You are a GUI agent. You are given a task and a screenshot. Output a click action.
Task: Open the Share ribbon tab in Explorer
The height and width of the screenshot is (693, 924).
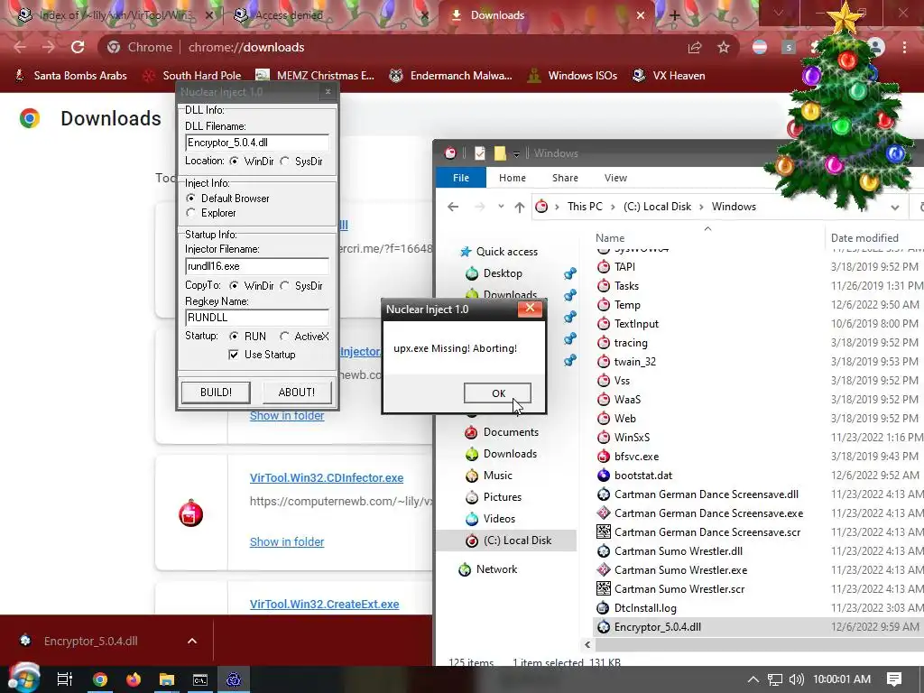[565, 178]
